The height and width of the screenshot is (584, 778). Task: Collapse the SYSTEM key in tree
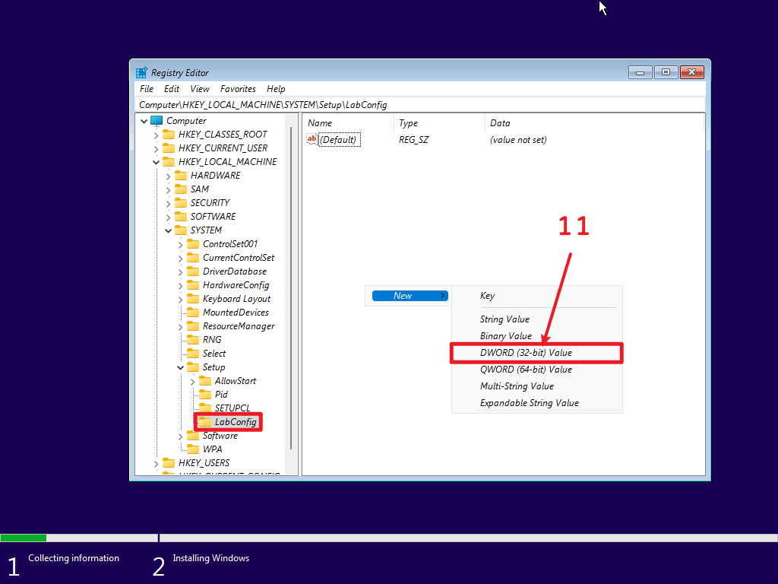[169, 230]
